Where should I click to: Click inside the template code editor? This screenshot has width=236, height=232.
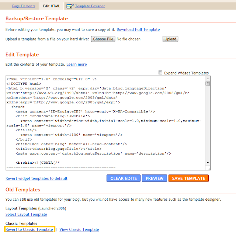(105, 123)
